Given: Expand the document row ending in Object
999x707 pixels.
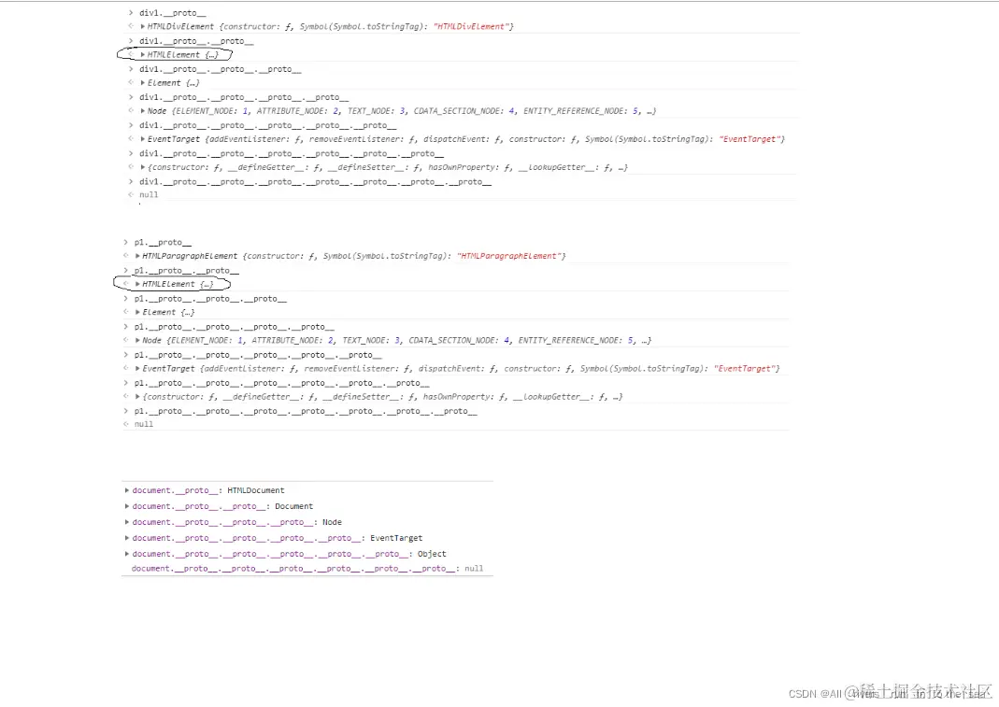Looking at the screenshot, I should coord(127,554).
